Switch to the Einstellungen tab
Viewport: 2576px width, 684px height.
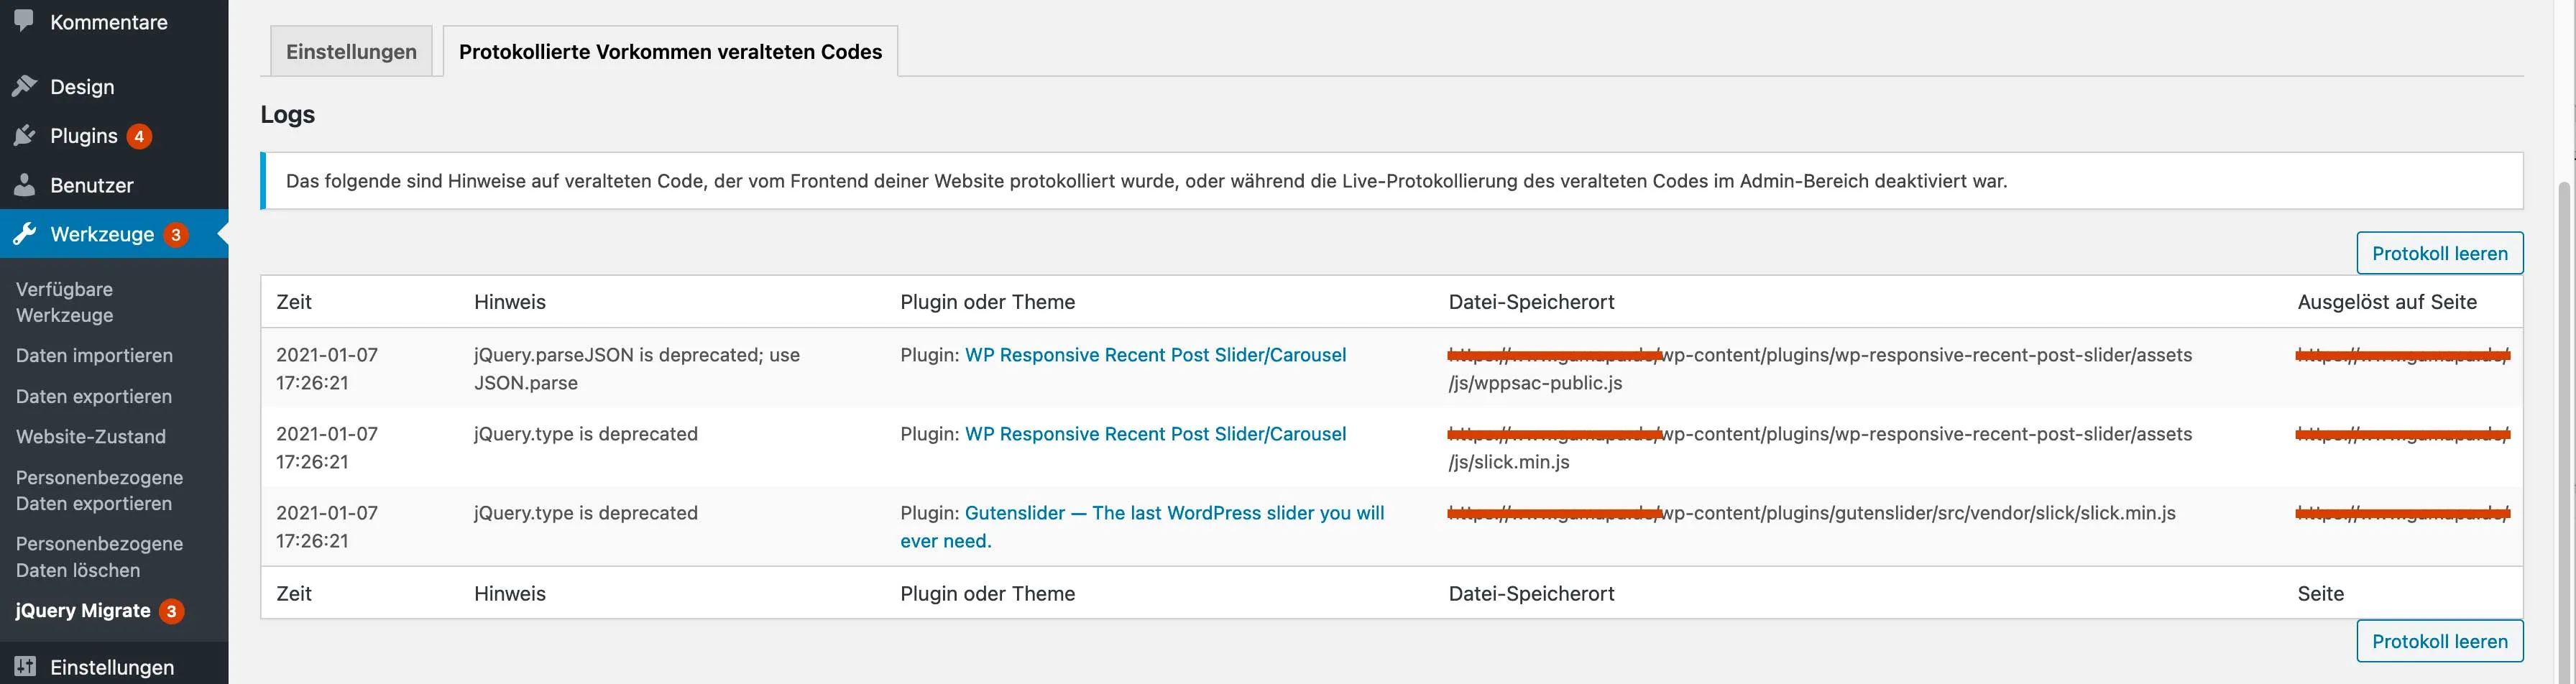point(351,52)
